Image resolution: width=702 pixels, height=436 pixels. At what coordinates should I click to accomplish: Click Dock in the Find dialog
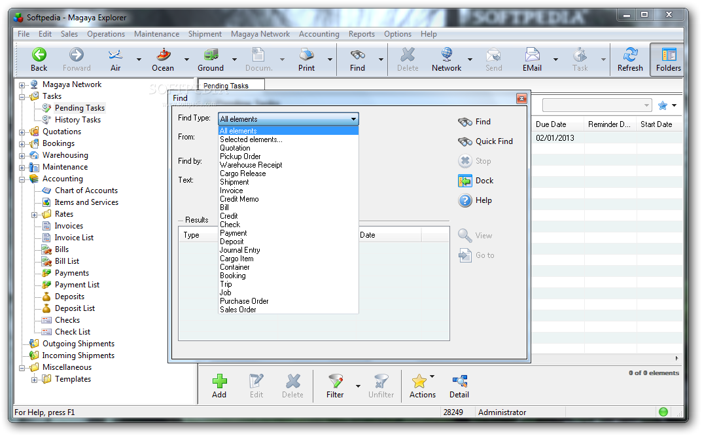coord(476,181)
